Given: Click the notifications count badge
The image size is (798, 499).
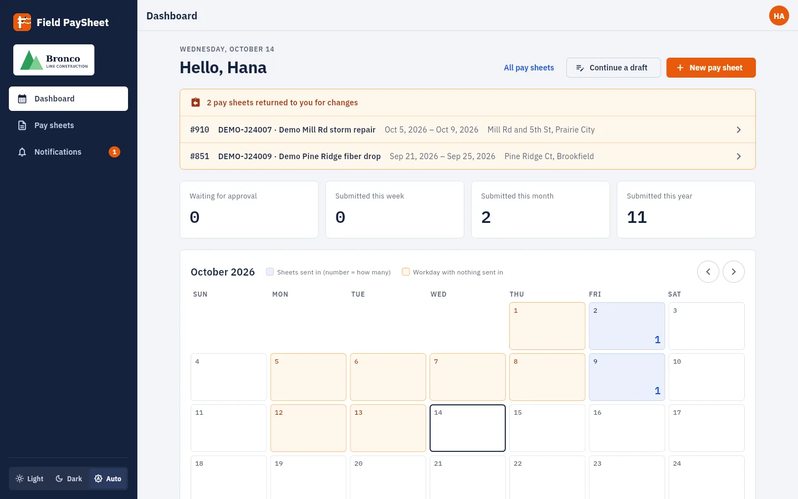Looking at the screenshot, I should pos(115,152).
